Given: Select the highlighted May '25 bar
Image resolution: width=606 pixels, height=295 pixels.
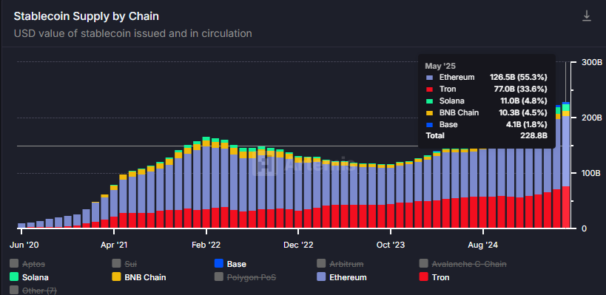Looking at the screenshot, I should coord(566,166).
